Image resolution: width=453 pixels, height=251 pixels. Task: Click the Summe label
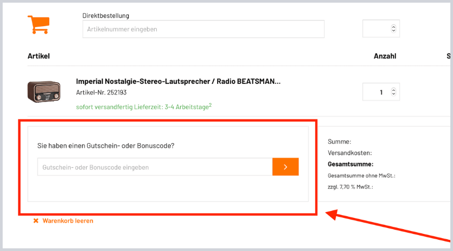click(x=340, y=142)
